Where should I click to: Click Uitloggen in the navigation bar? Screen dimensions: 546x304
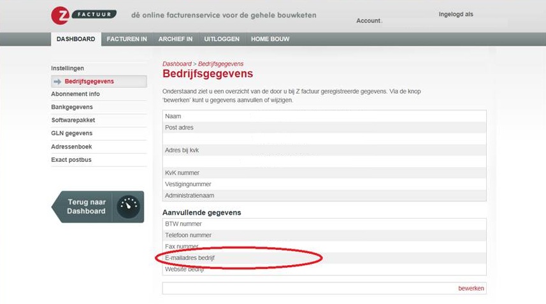tap(222, 39)
